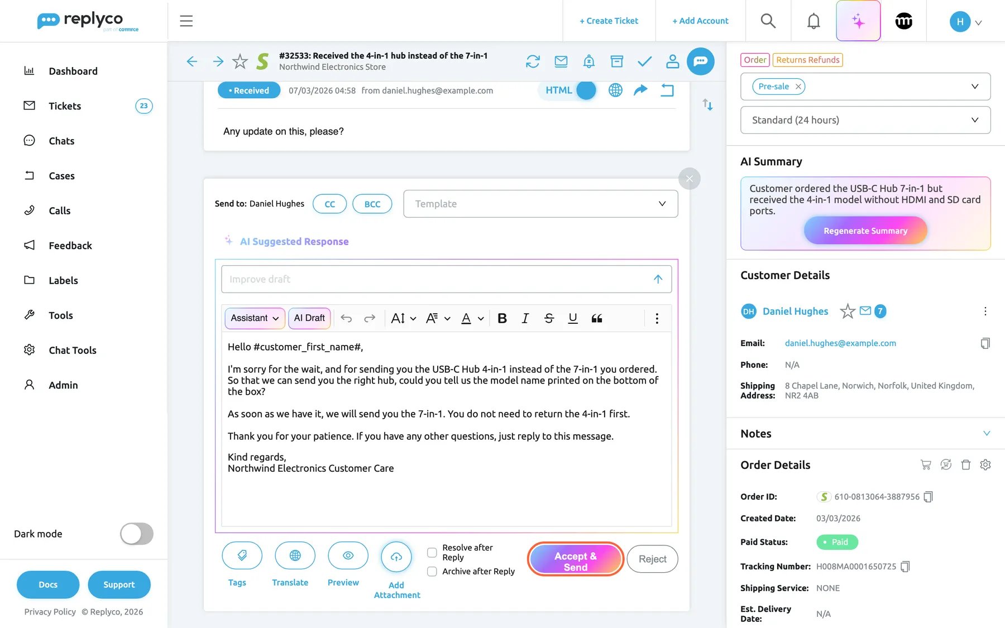The image size is (1005, 628).
Task: Click Bold formatting button
Action: tap(502, 318)
